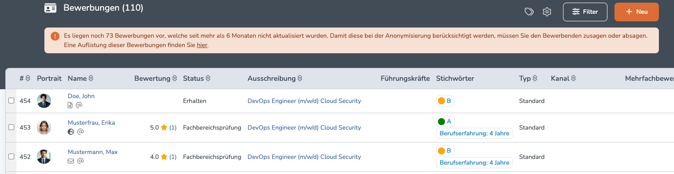Image resolution: width=674 pixels, height=174 pixels.
Task: Click globe icon under Musterfrau, Erika
Action: pyautogui.click(x=70, y=132)
